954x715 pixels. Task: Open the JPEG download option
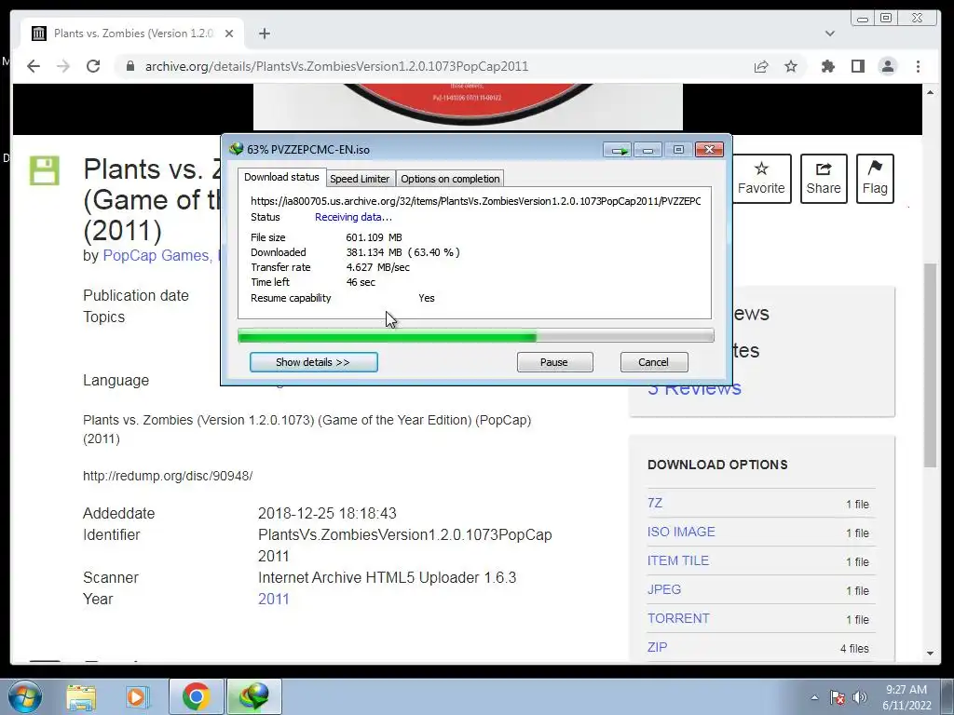tap(664, 589)
